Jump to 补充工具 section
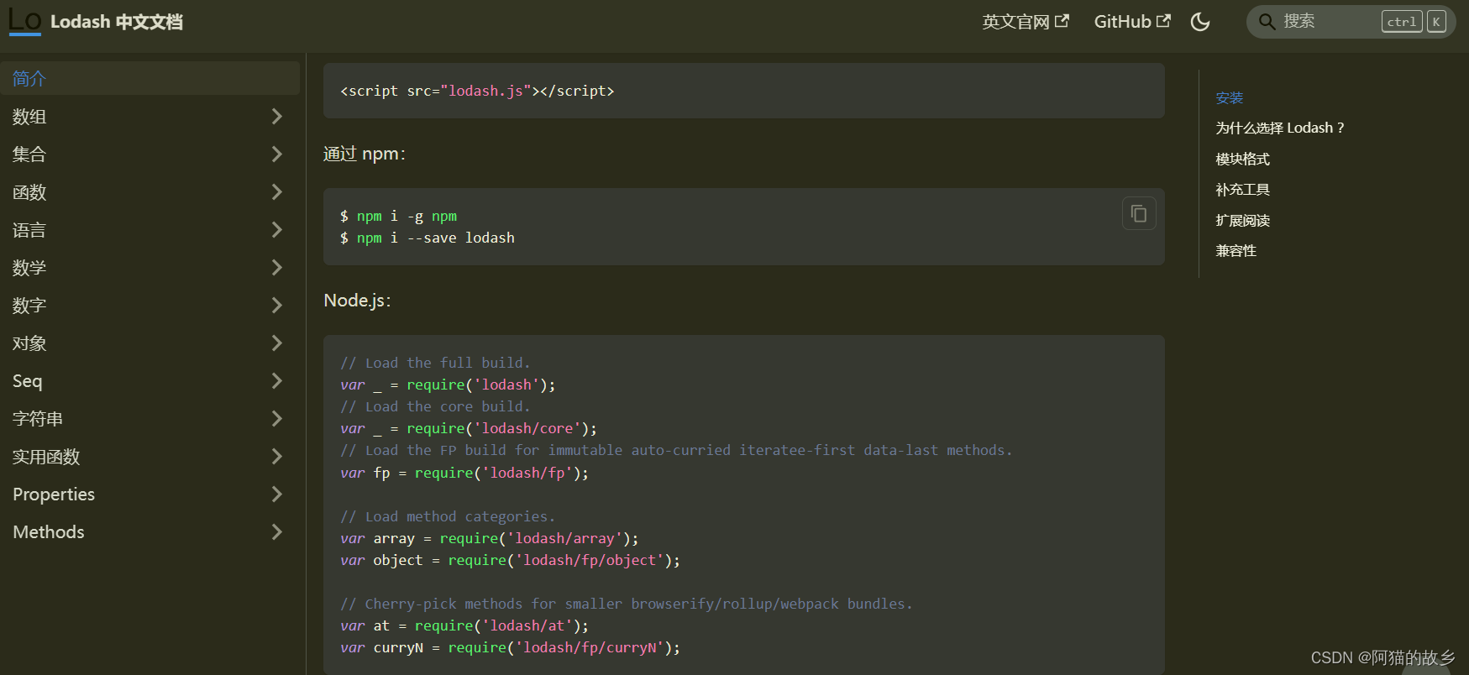Image resolution: width=1469 pixels, height=675 pixels. click(x=1242, y=190)
